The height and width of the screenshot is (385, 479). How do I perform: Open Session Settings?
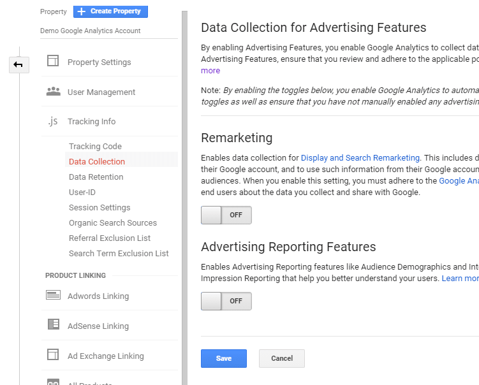click(x=99, y=208)
